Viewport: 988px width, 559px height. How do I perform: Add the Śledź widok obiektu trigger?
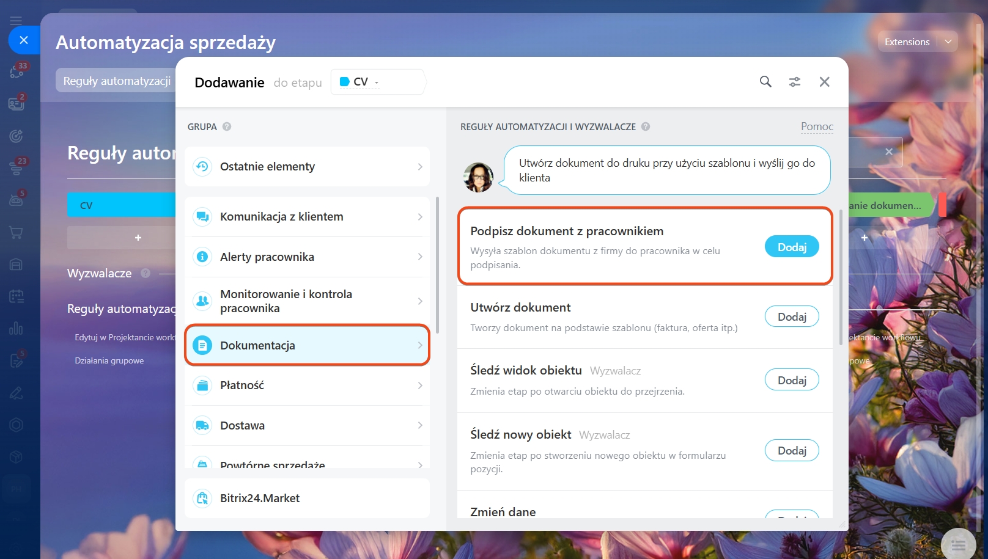pyautogui.click(x=792, y=380)
